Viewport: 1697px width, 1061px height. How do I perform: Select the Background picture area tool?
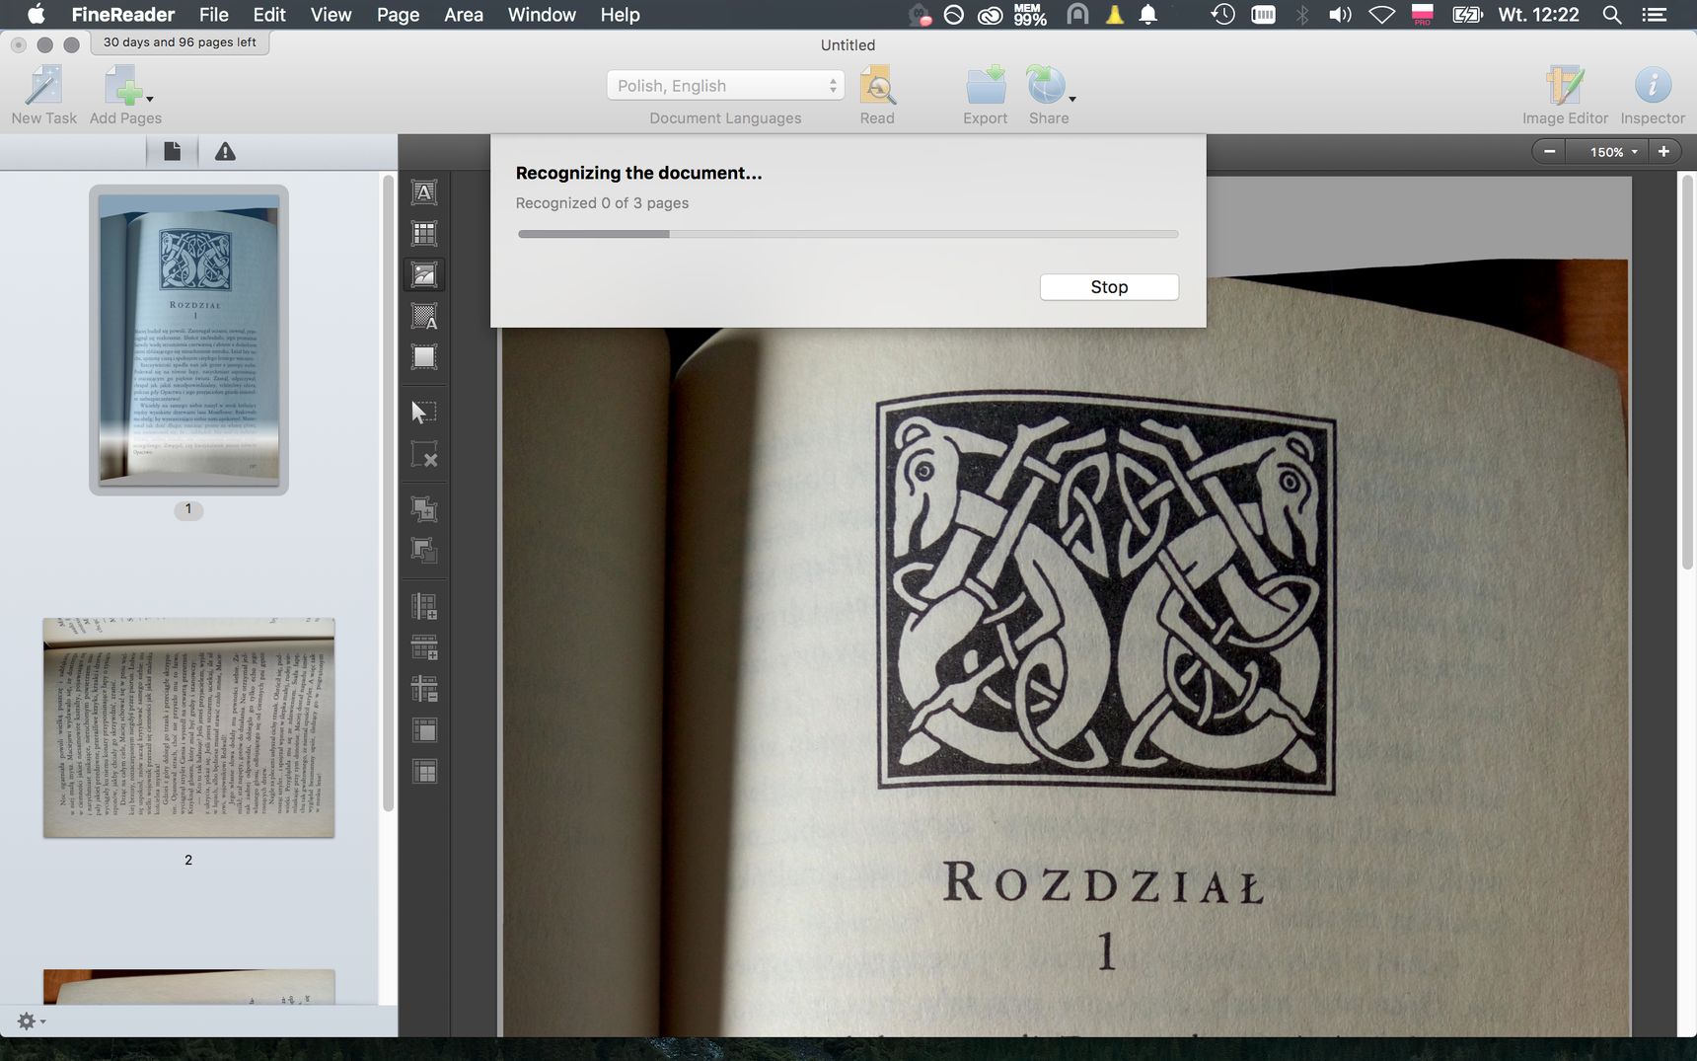(424, 316)
